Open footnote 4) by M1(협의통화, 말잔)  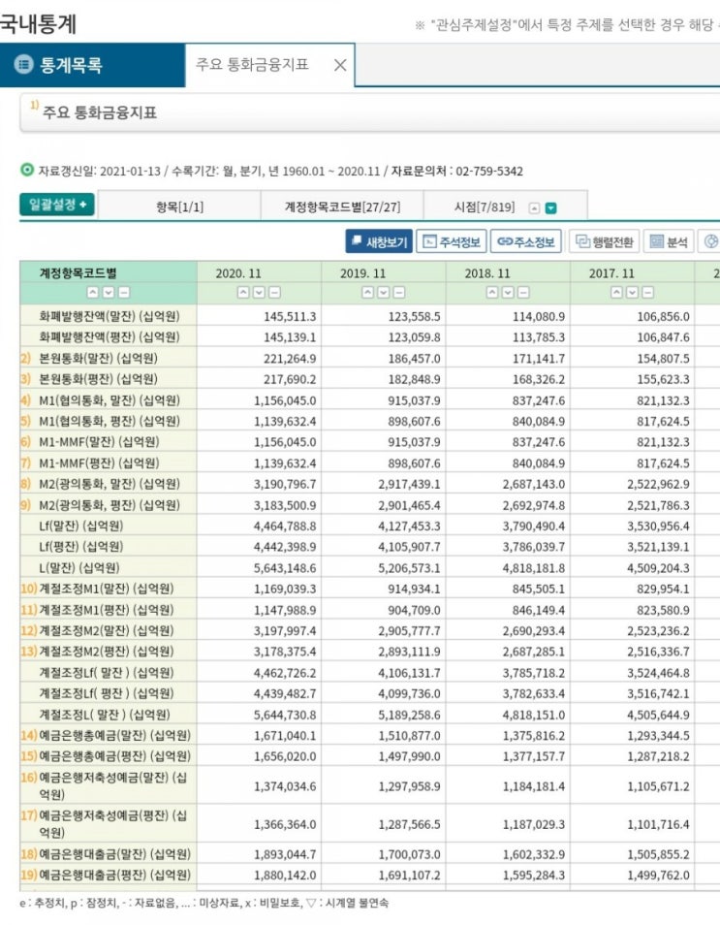(25, 400)
